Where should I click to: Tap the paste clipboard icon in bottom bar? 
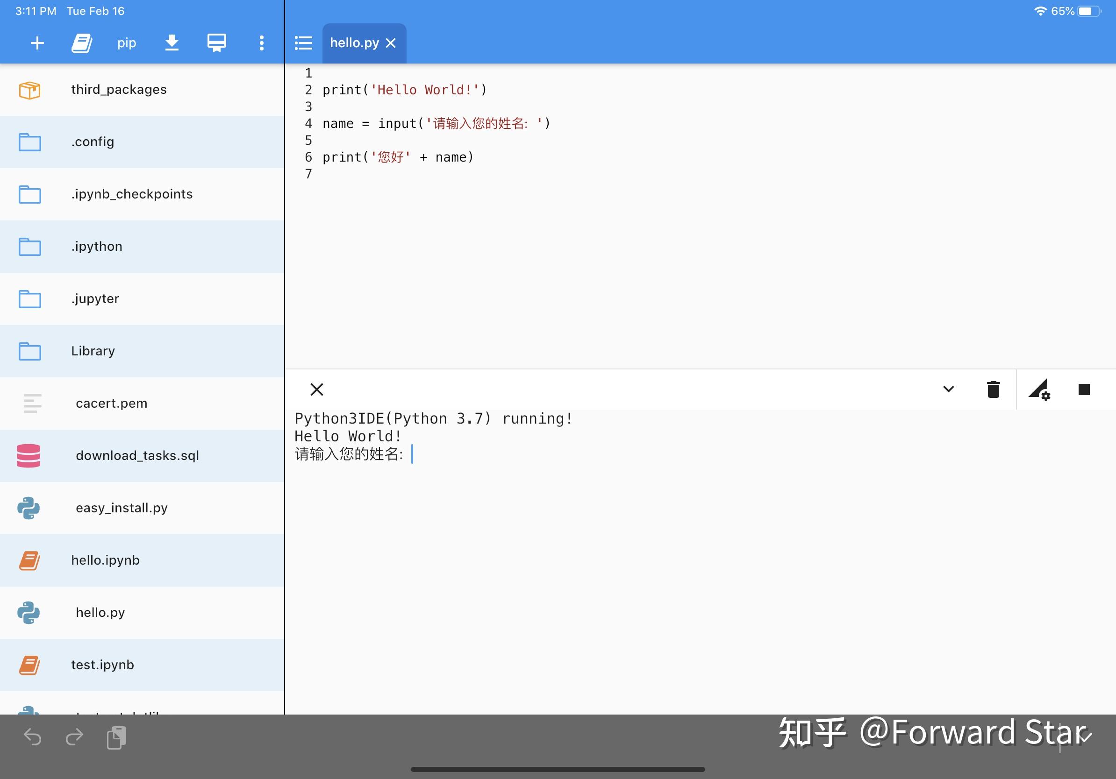(x=117, y=738)
